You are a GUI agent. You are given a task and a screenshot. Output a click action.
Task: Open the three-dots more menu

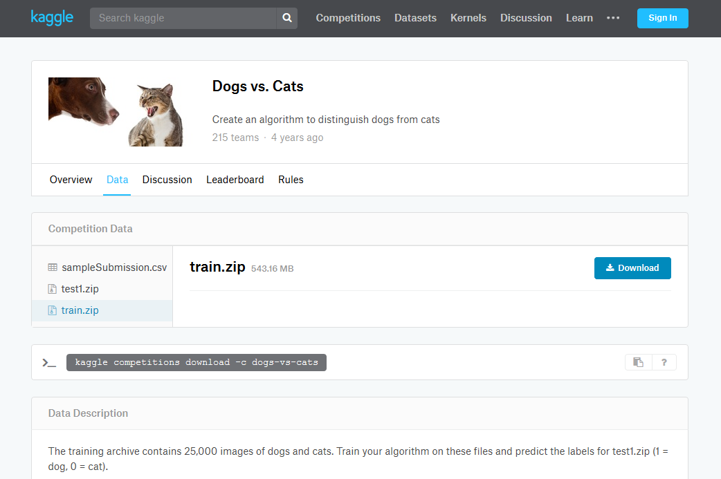[613, 18]
